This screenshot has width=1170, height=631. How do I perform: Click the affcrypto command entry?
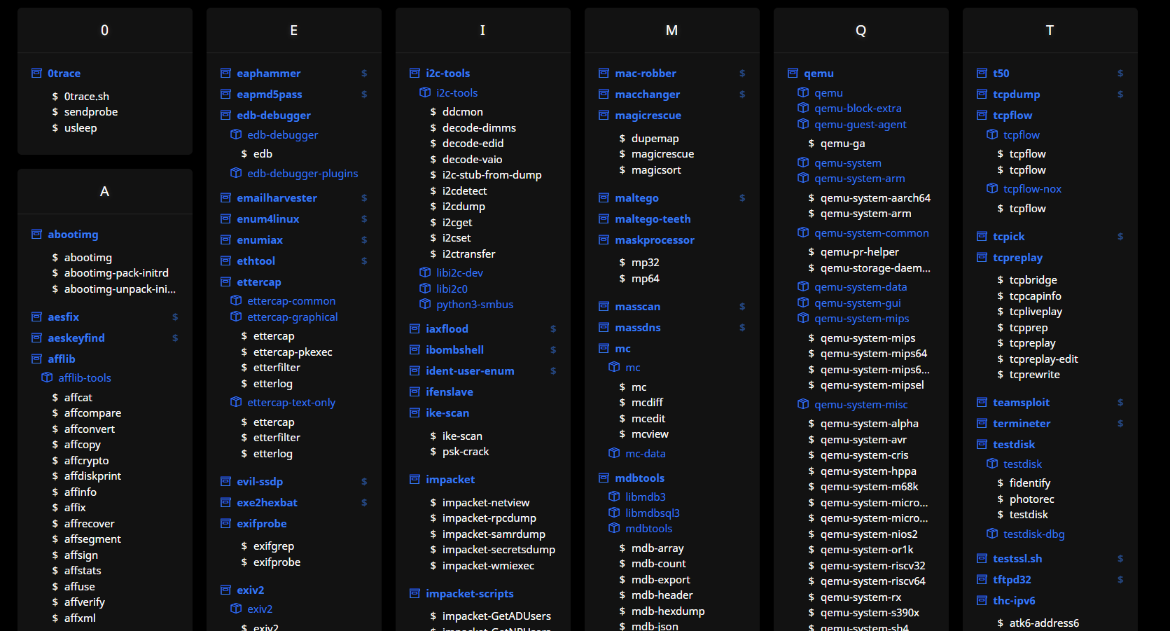point(87,460)
